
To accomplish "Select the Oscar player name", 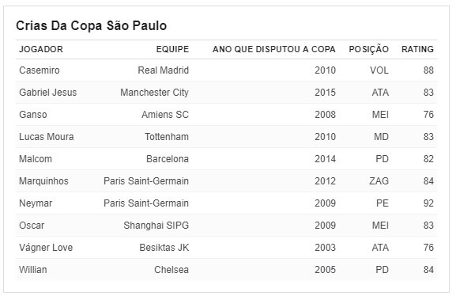I will coord(32,226).
